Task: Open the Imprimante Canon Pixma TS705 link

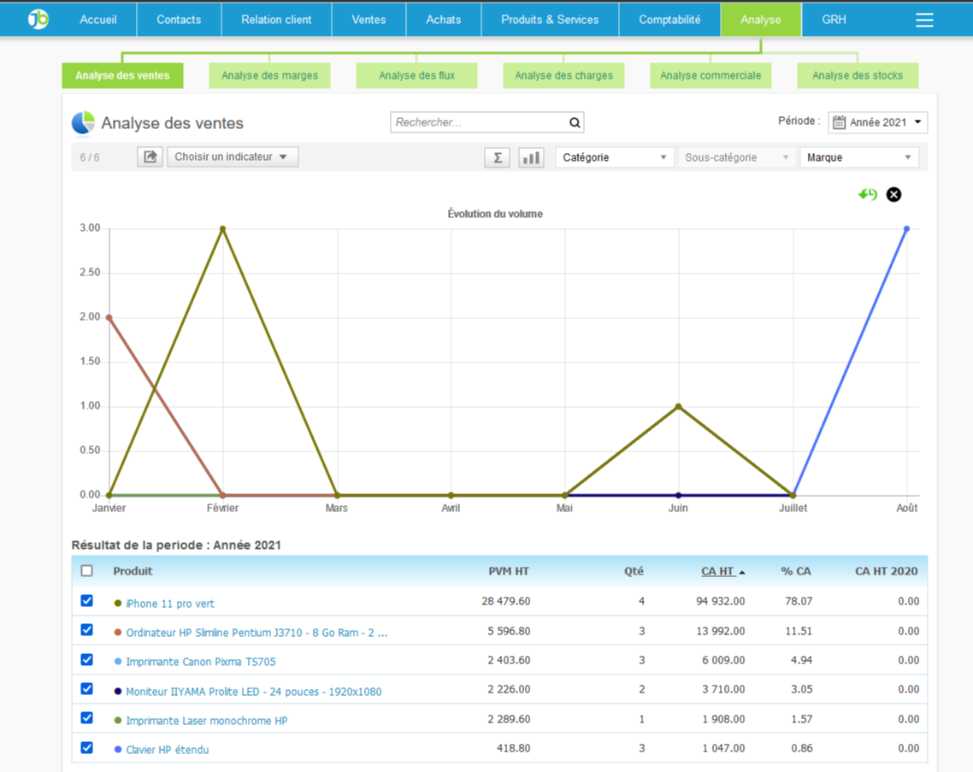Action: [201, 662]
